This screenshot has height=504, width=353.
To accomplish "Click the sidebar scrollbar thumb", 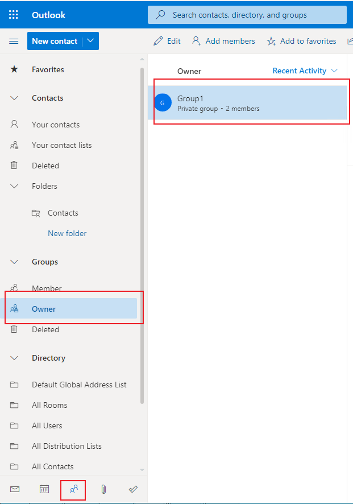I will tap(142, 236).
